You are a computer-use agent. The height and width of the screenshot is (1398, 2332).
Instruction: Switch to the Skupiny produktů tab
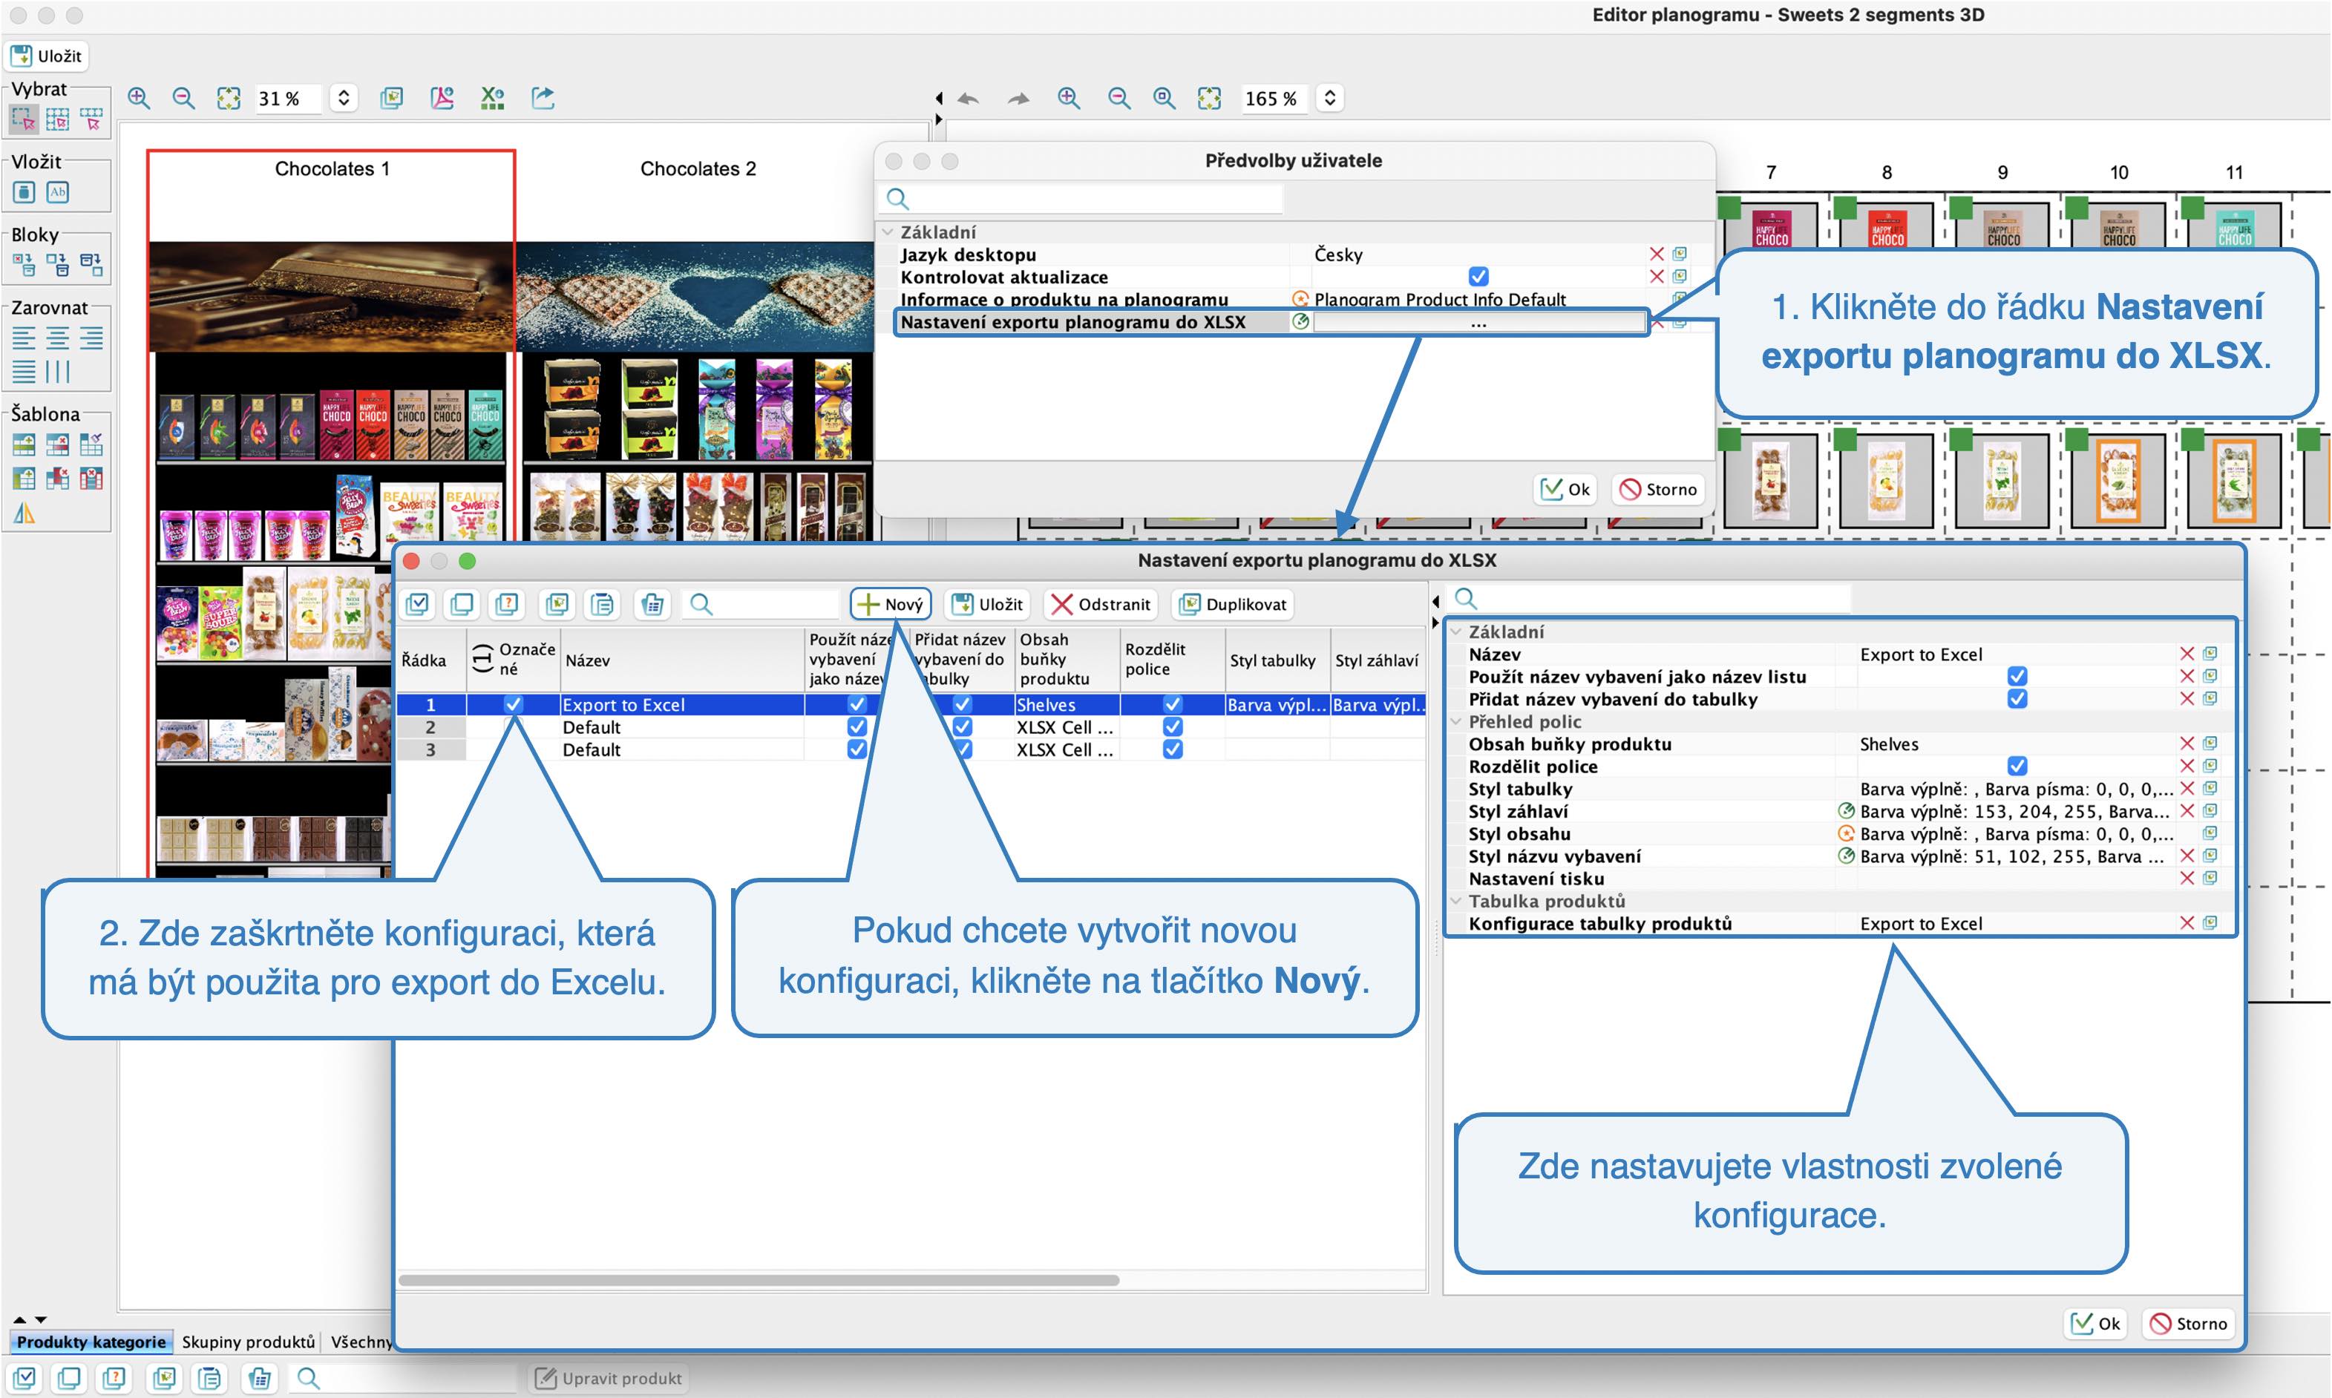[248, 1342]
